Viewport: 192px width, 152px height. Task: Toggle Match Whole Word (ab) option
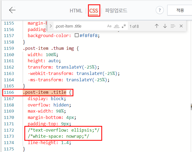click(x=117, y=26)
